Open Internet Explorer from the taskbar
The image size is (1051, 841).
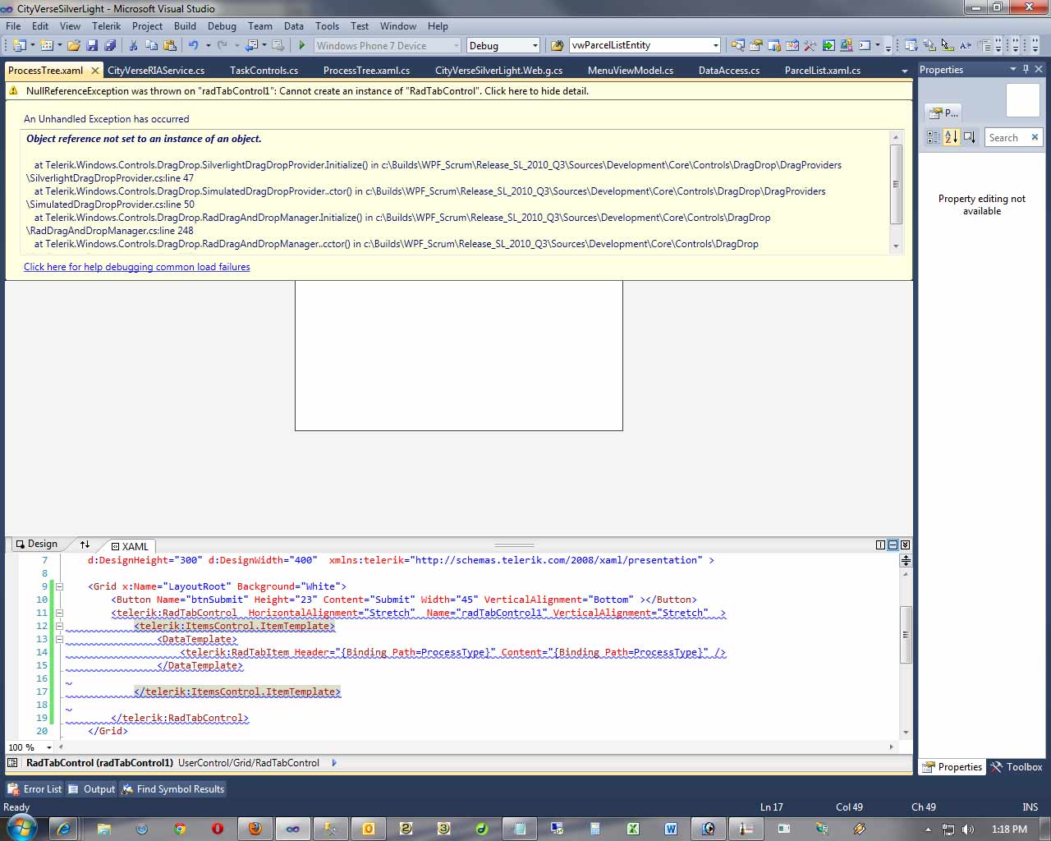pos(64,829)
